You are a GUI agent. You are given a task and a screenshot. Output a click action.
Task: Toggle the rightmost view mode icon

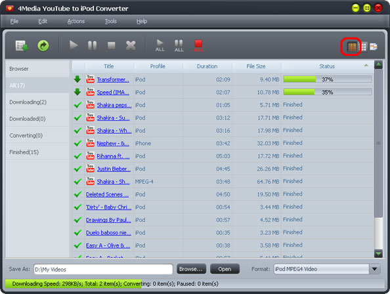(x=374, y=47)
